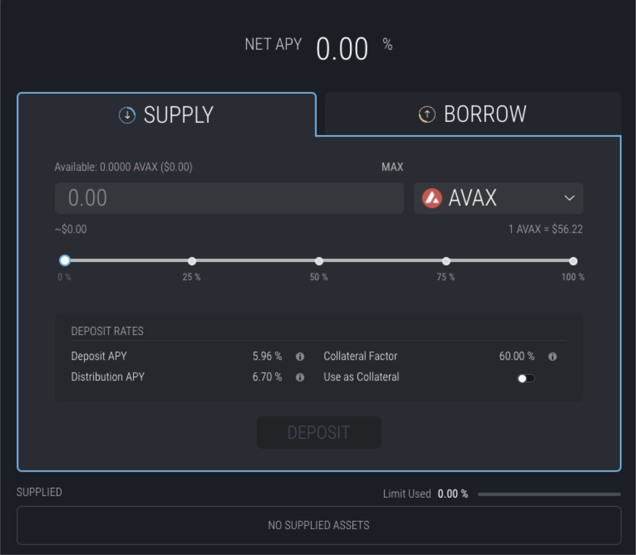Screen dimensions: 636x555
Task: Click the amount input showing 0.00
Action: pos(229,198)
